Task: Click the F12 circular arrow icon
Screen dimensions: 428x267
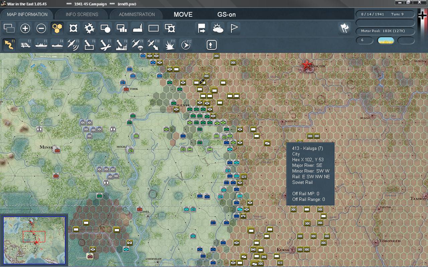Action: click(186, 45)
